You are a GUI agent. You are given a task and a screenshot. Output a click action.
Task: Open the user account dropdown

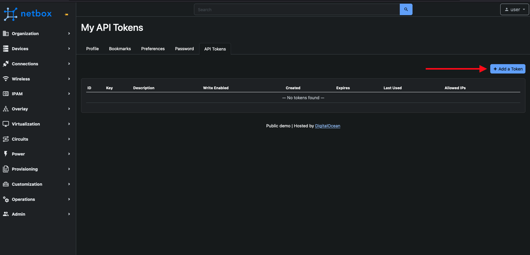click(515, 9)
